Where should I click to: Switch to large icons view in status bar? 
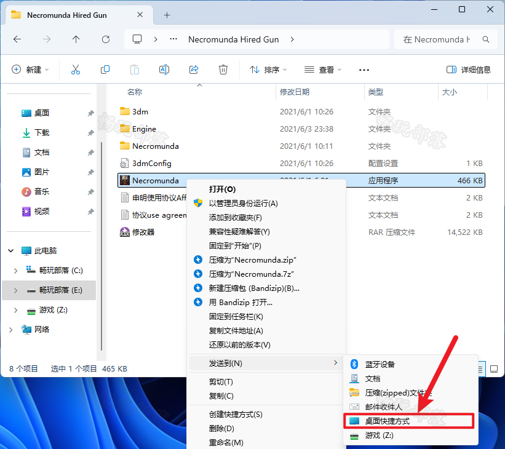pos(494,369)
